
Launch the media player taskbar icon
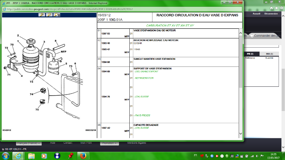pyautogui.click(x=44, y=156)
